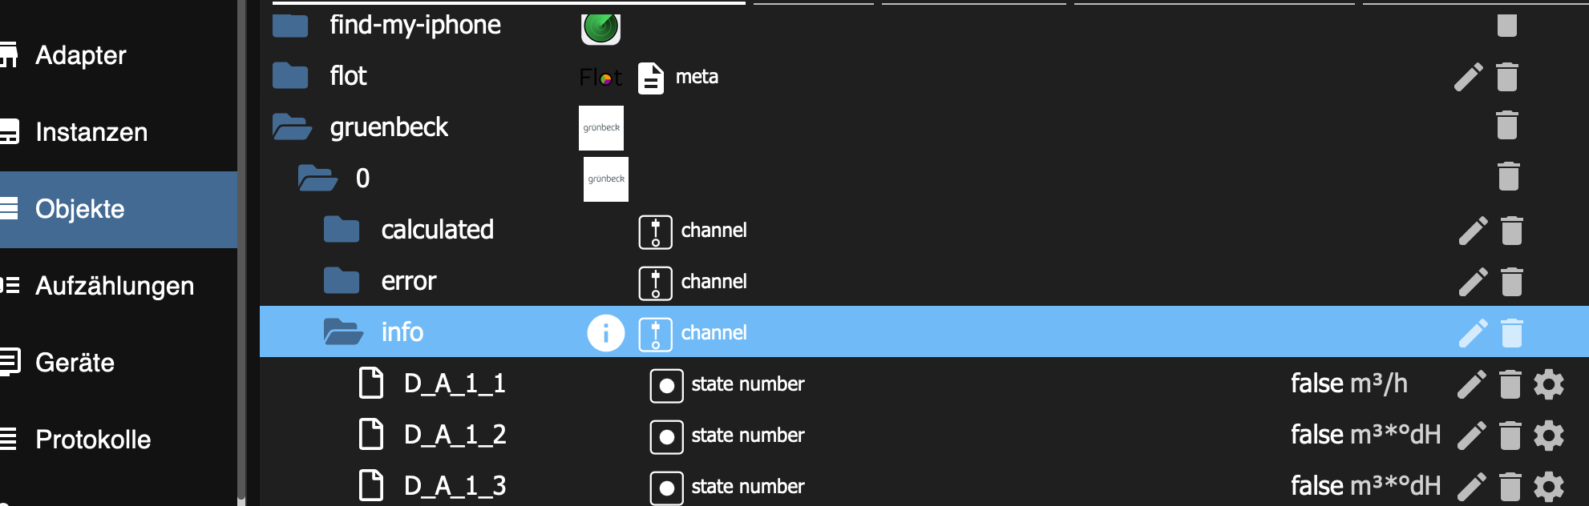Click the info channel's blue info icon
The image size is (1589, 506).
605,332
